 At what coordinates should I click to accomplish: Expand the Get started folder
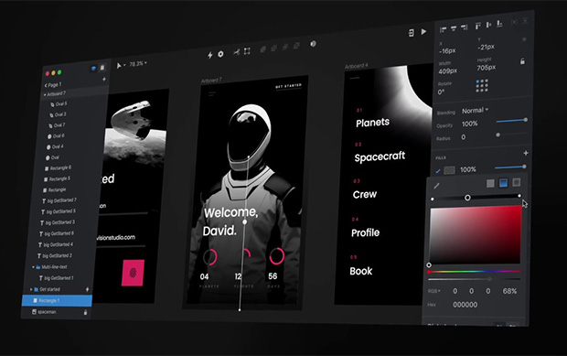pos(31,289)
